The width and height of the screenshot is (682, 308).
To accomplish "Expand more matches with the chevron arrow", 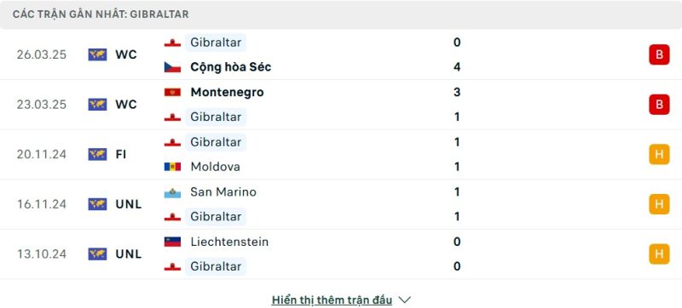I will click(x=404, y=299).
